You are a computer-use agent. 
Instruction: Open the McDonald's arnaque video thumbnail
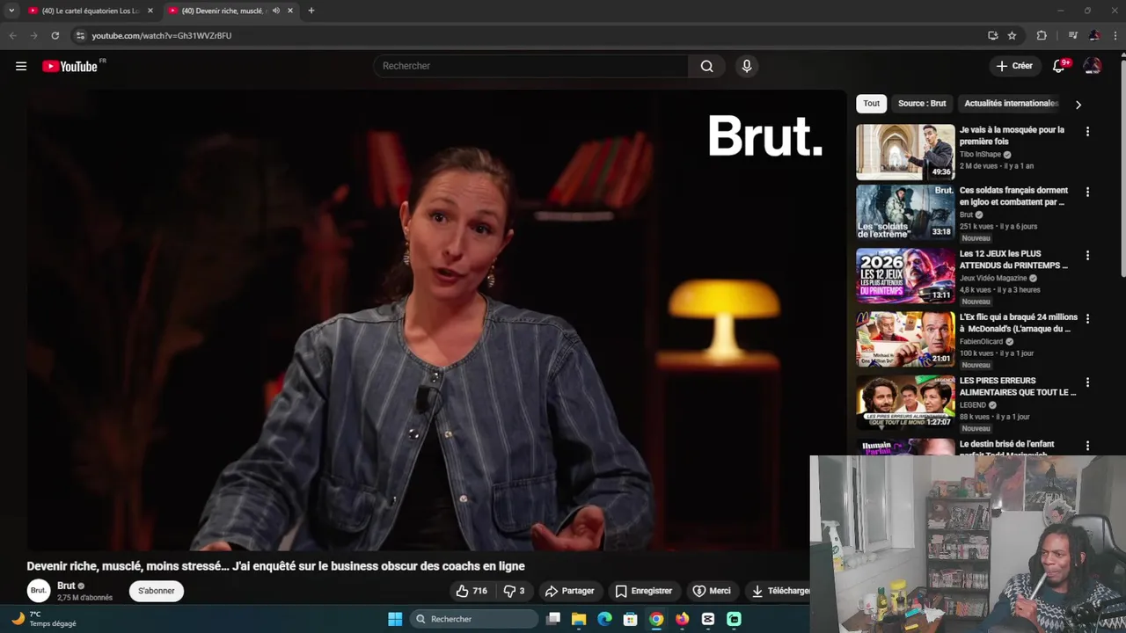click(x=905, y=339)
